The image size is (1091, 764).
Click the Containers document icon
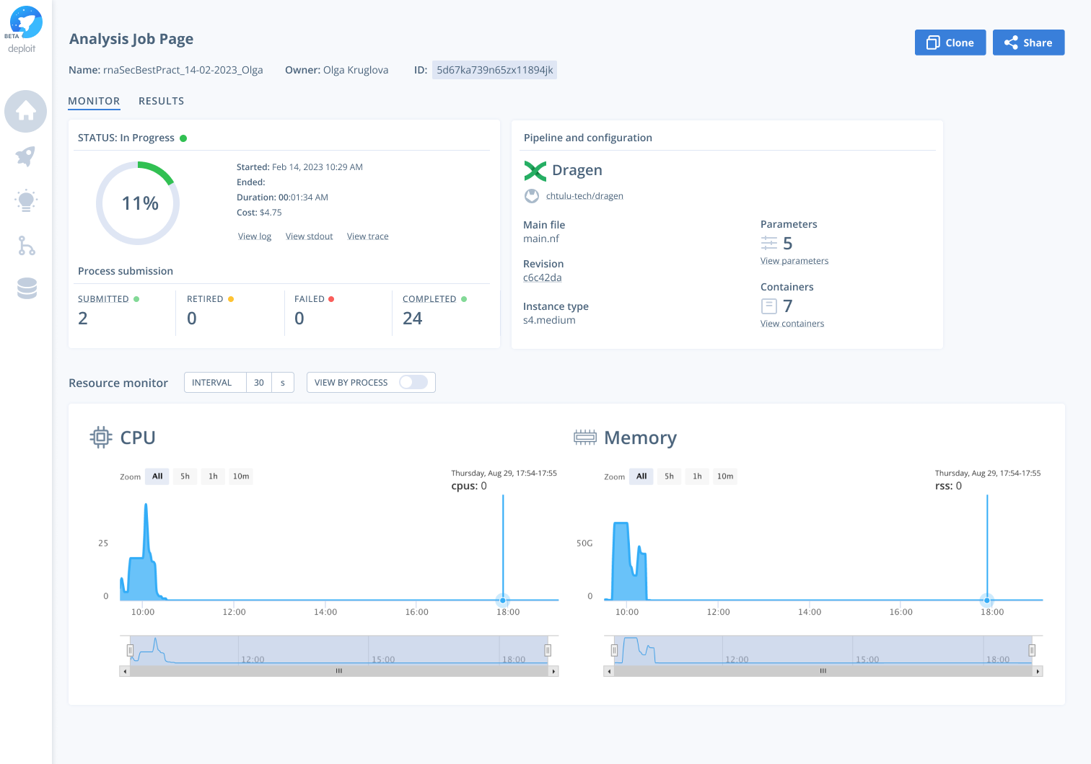[769, 306]
